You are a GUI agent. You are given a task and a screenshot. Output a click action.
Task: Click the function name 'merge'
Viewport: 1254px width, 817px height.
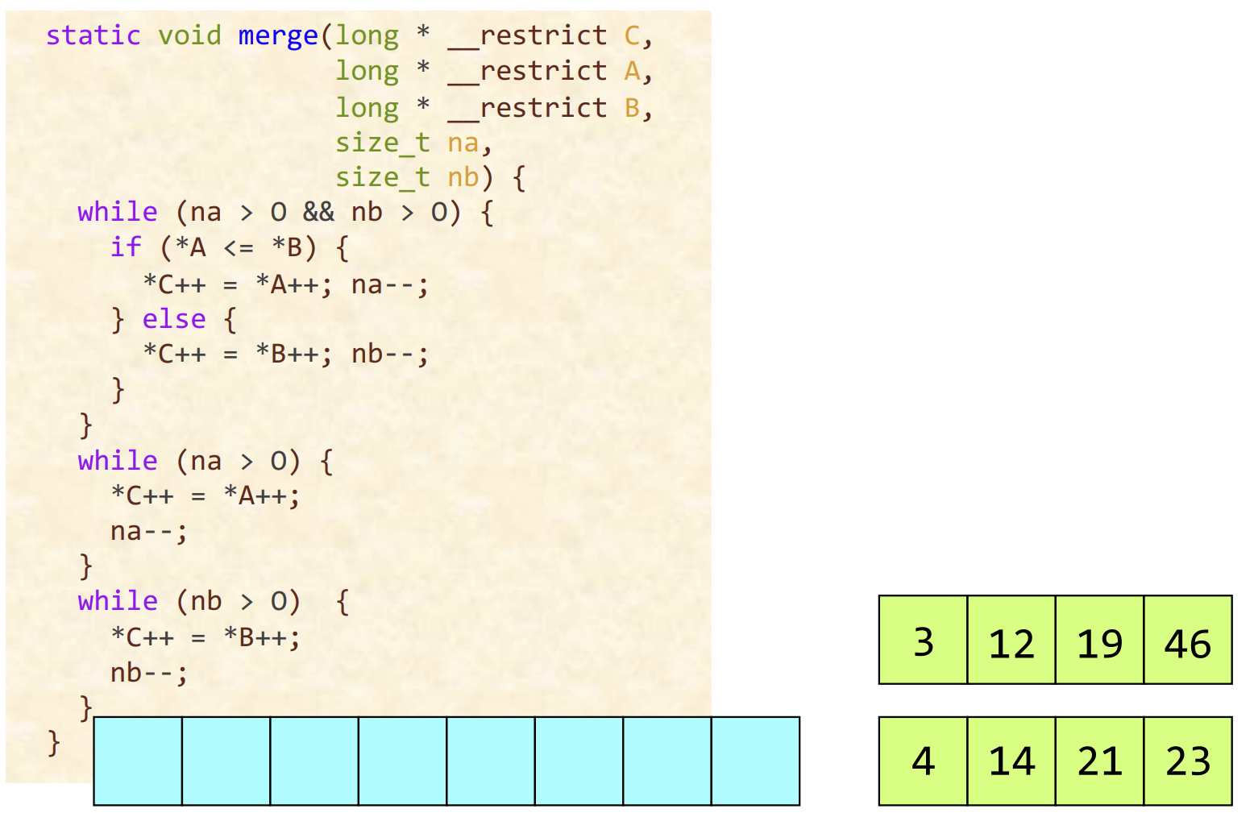[x=278, y=36]
